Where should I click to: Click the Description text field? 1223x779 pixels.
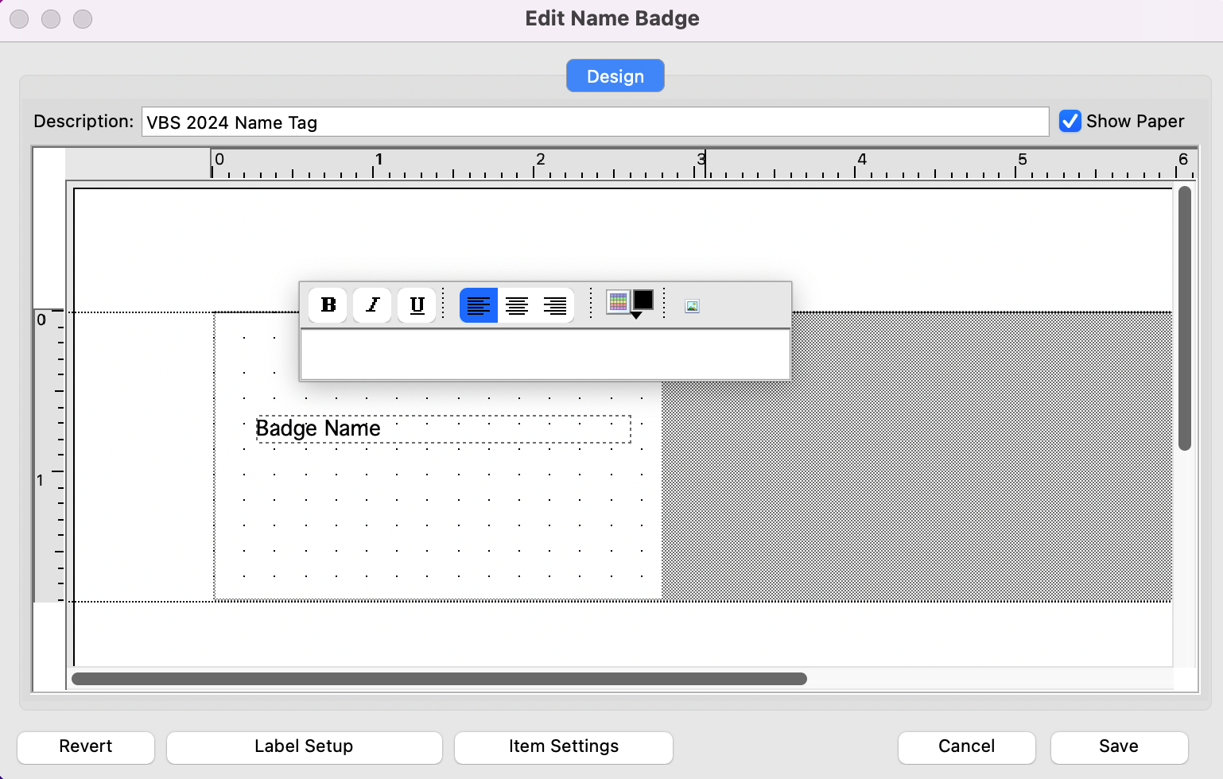[595, 122]
